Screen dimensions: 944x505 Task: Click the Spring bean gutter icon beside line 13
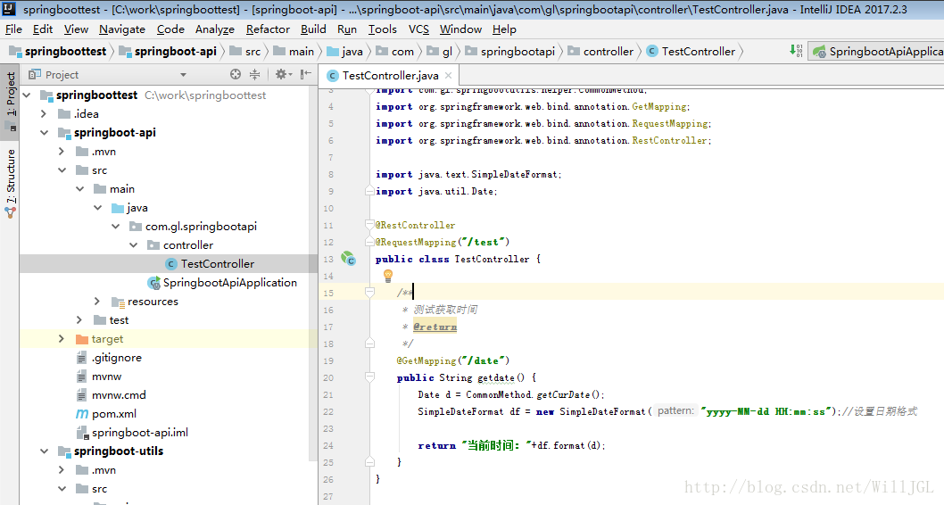[x=347, y=259]
